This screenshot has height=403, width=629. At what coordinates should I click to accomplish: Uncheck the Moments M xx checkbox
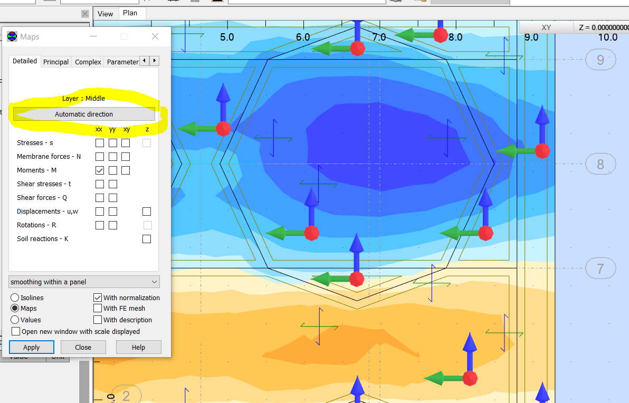pyautogui.click(x=99, y=170)
